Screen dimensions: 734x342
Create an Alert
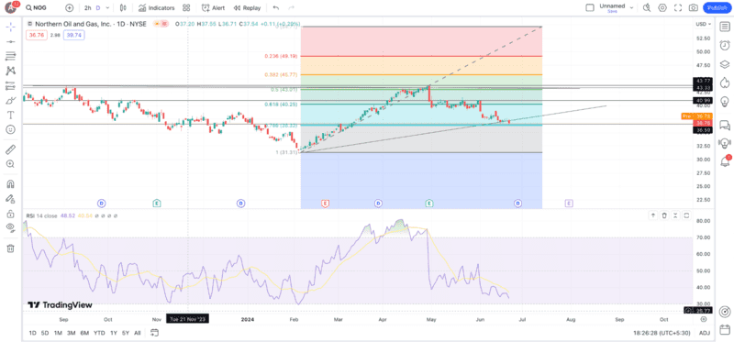pyautogui.click(x=213, y=8)
